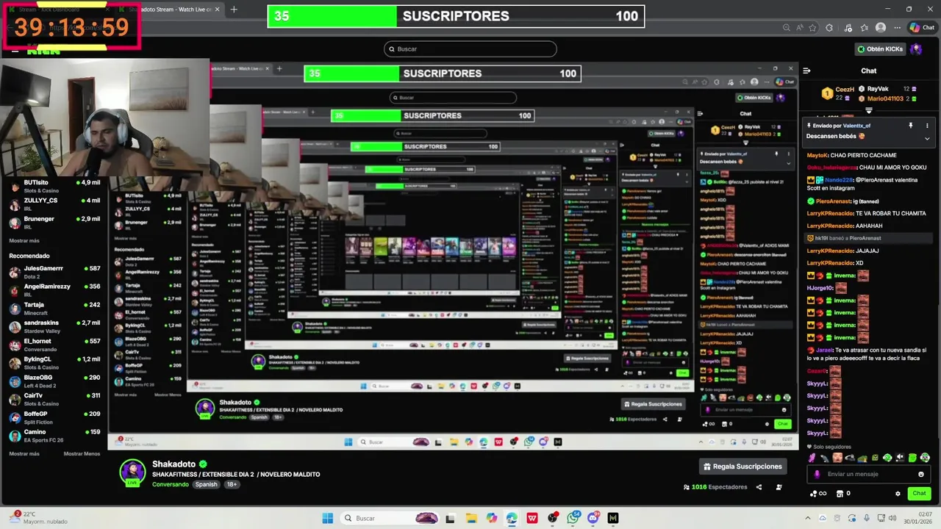The height and width of the screenshot is (529, 941).
Task: Open the emoji picker in the message box
Action: pos(921,474)
